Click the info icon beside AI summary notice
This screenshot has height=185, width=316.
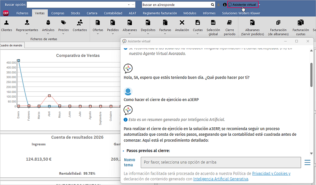[125, 120]
